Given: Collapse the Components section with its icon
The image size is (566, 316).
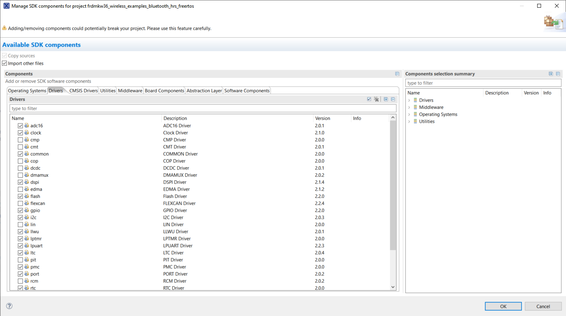Looking at the screenshot, I should (397, 74).
